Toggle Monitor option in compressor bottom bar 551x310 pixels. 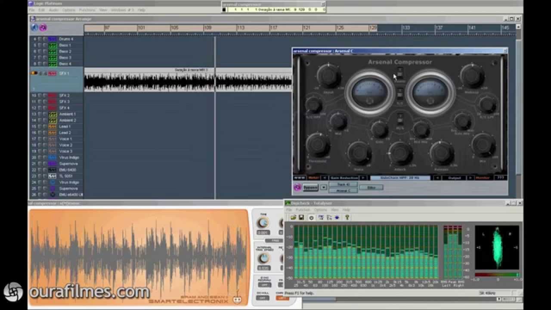[x=483, y=177]
